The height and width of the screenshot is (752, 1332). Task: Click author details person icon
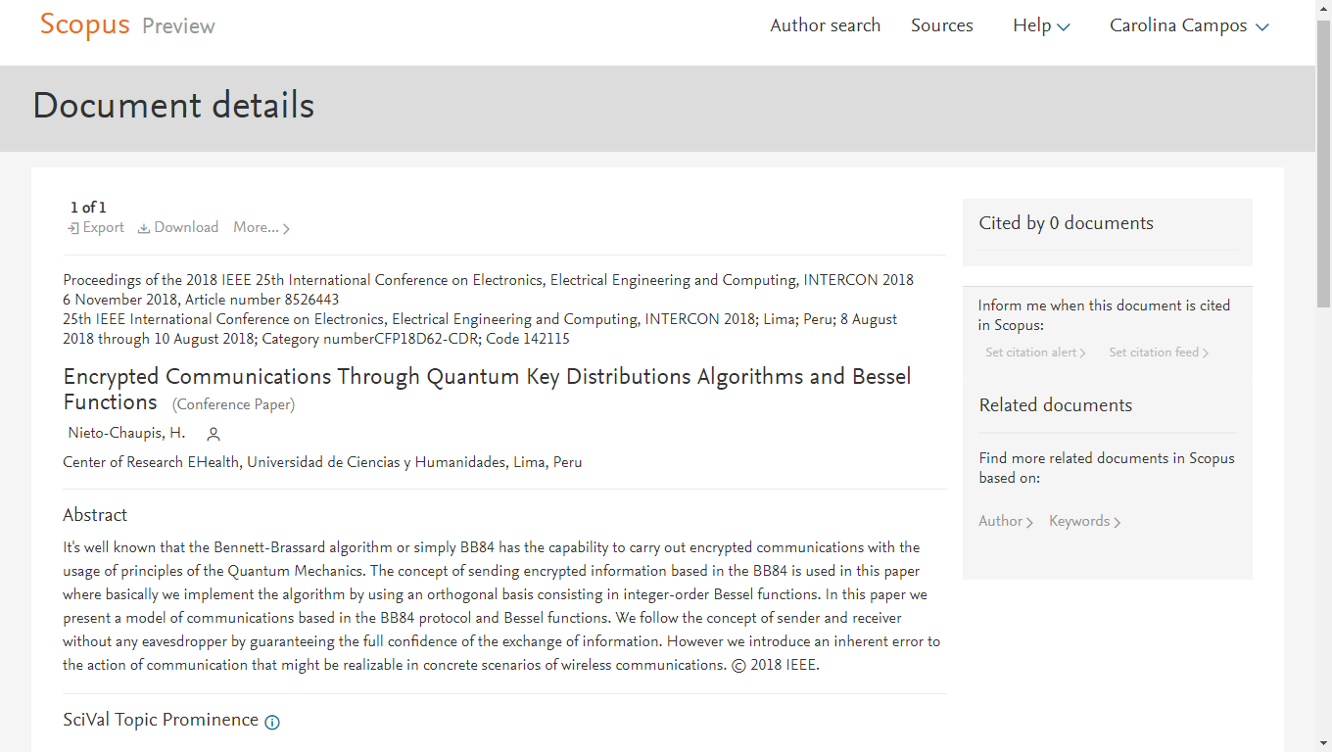pyautogui.click(x=214, y=434)
